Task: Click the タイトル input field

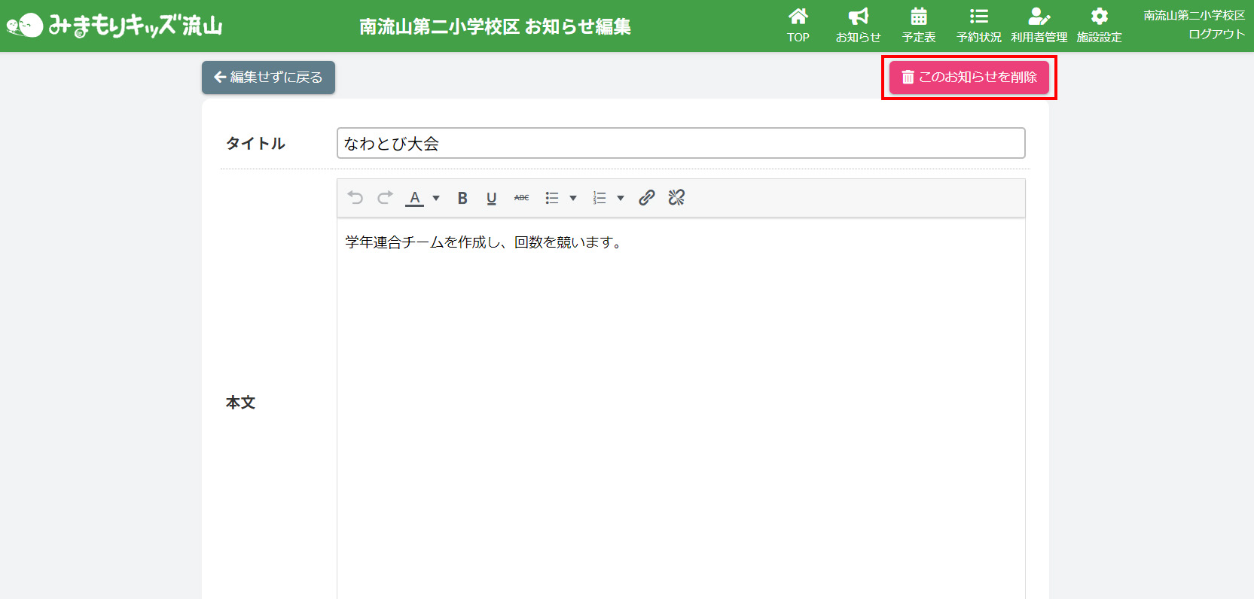Action: (680, 143)
